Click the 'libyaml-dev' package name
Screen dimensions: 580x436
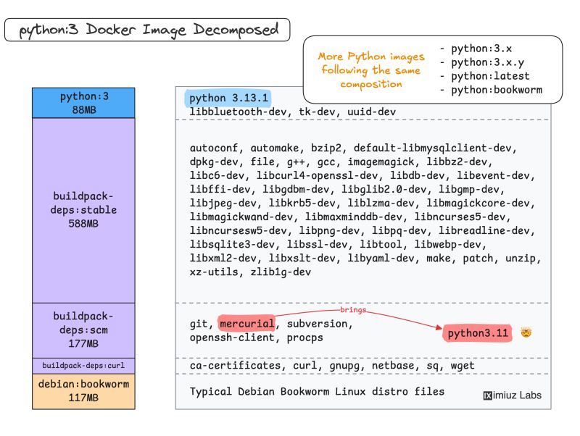click(381, 258)
